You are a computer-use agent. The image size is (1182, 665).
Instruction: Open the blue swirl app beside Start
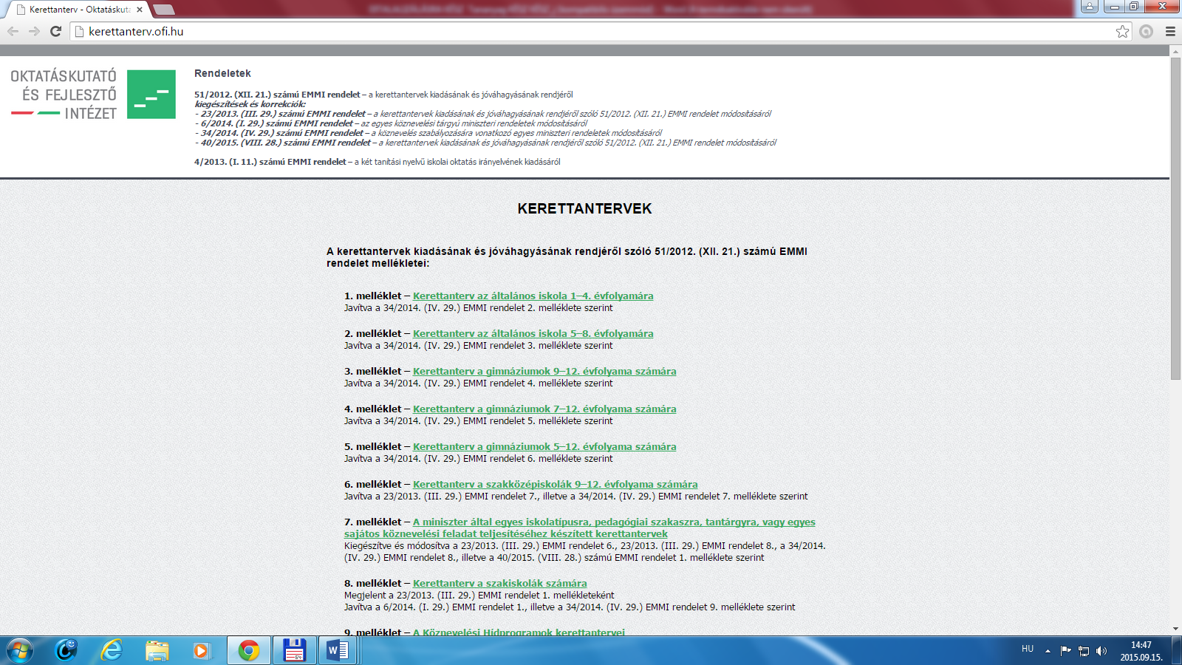[x=66, y=650]
